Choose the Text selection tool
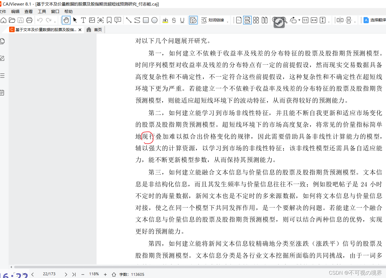 (x=83, y=20)
